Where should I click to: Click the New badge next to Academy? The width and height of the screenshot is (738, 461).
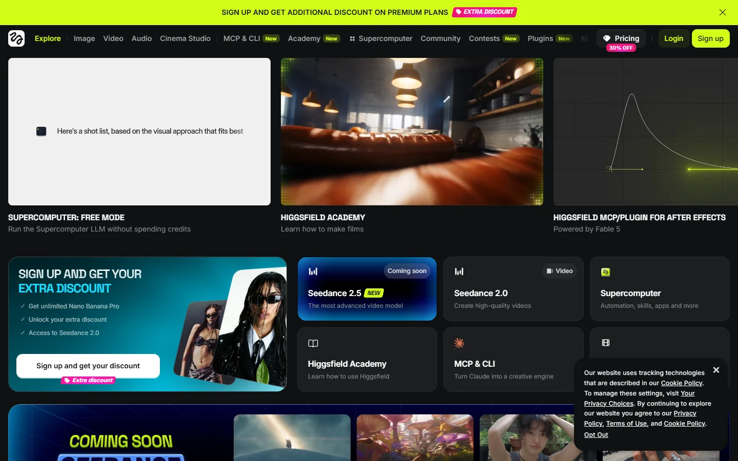coord(332,38)
